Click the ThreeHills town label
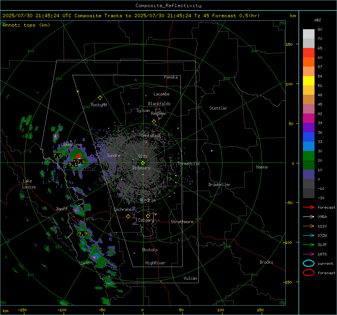This screenshot has height=315, width=337. click(x=188, y=164)
